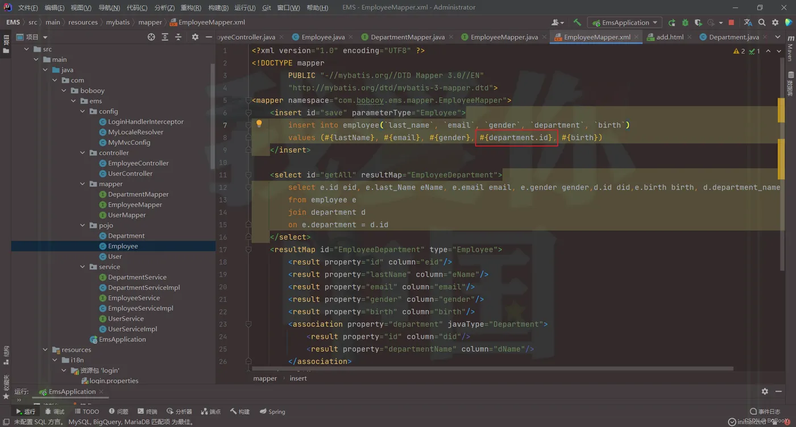Screen dimensions: 796x427
Task: Toggle the 运行 (Run) tool window button
Action: 26,412
